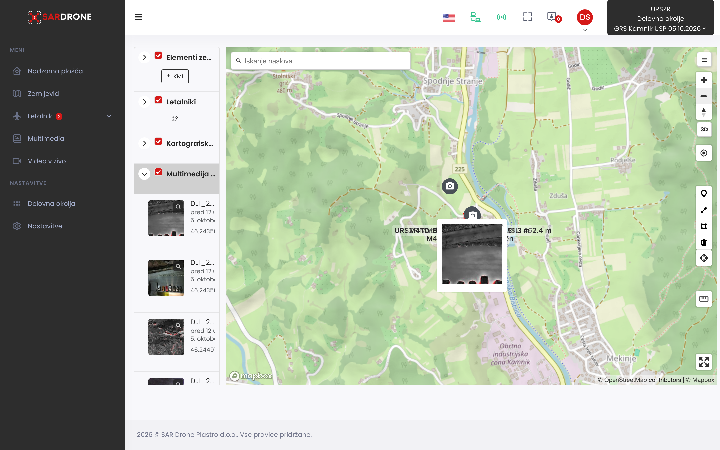Zoom in on the map
720x450 pixels.
pyautogui.click(x=704, y=80)
